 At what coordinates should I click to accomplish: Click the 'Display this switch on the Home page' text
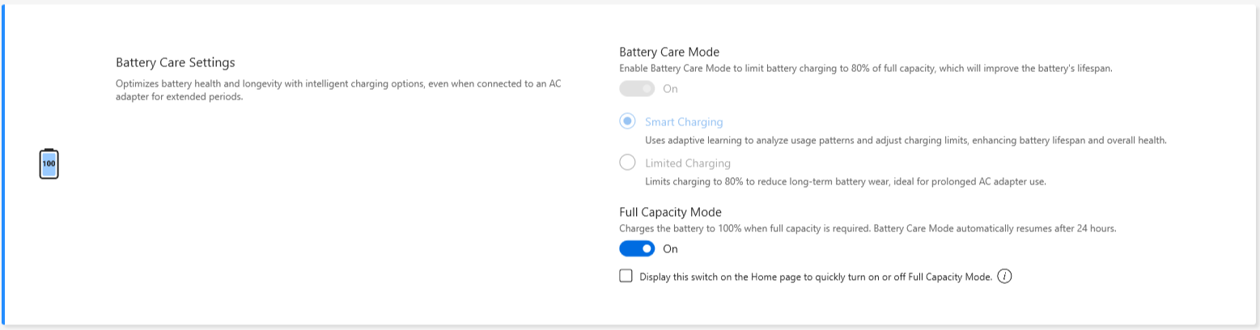pyautogui.click(x=815, y=277)
